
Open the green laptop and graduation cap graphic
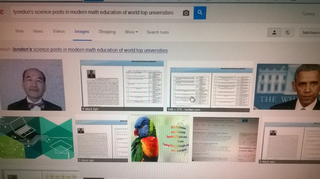click(37, 137)
